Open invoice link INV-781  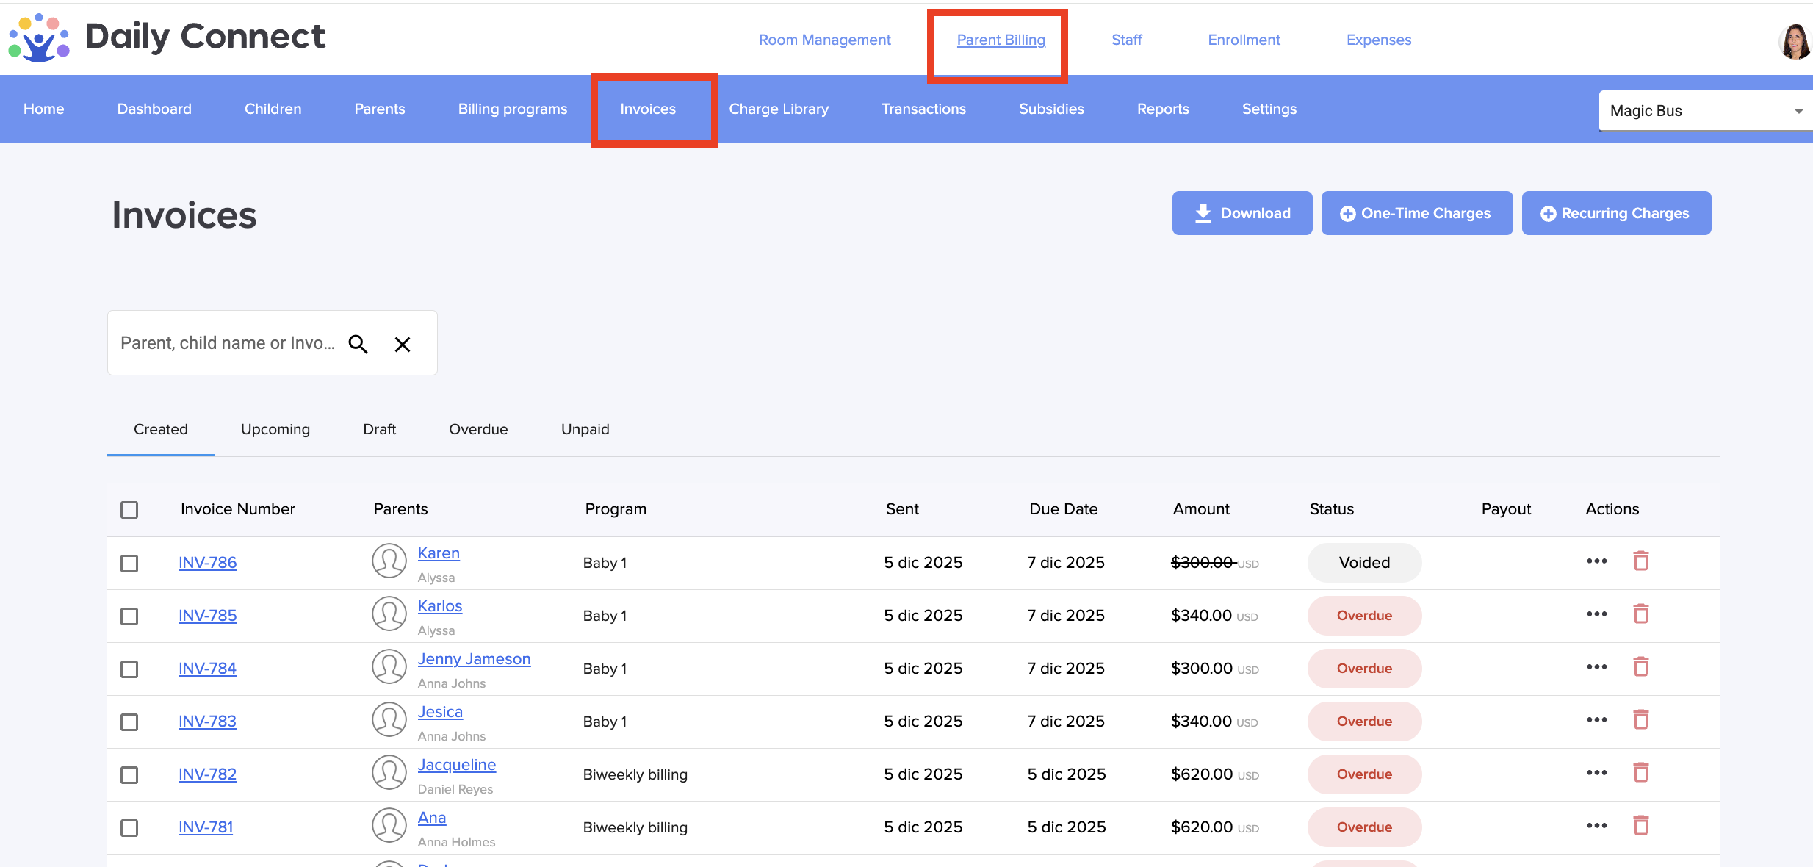coord(206,827)
